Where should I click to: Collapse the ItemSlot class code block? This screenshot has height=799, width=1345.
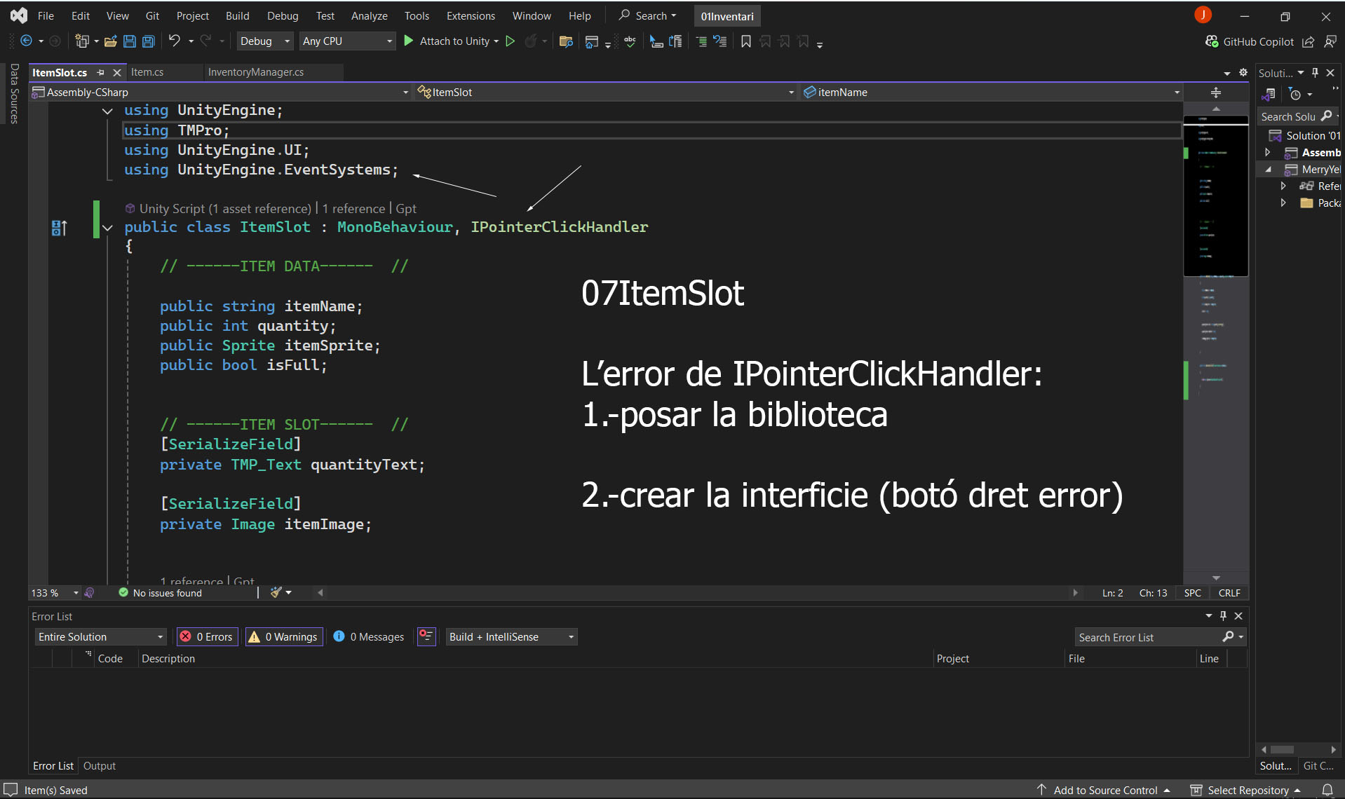point(107,228)
